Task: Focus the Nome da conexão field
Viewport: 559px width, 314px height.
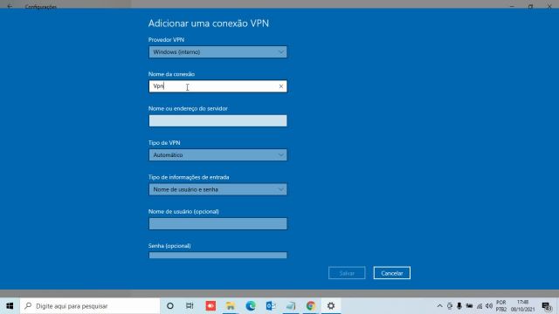Action: coord(217,86)
